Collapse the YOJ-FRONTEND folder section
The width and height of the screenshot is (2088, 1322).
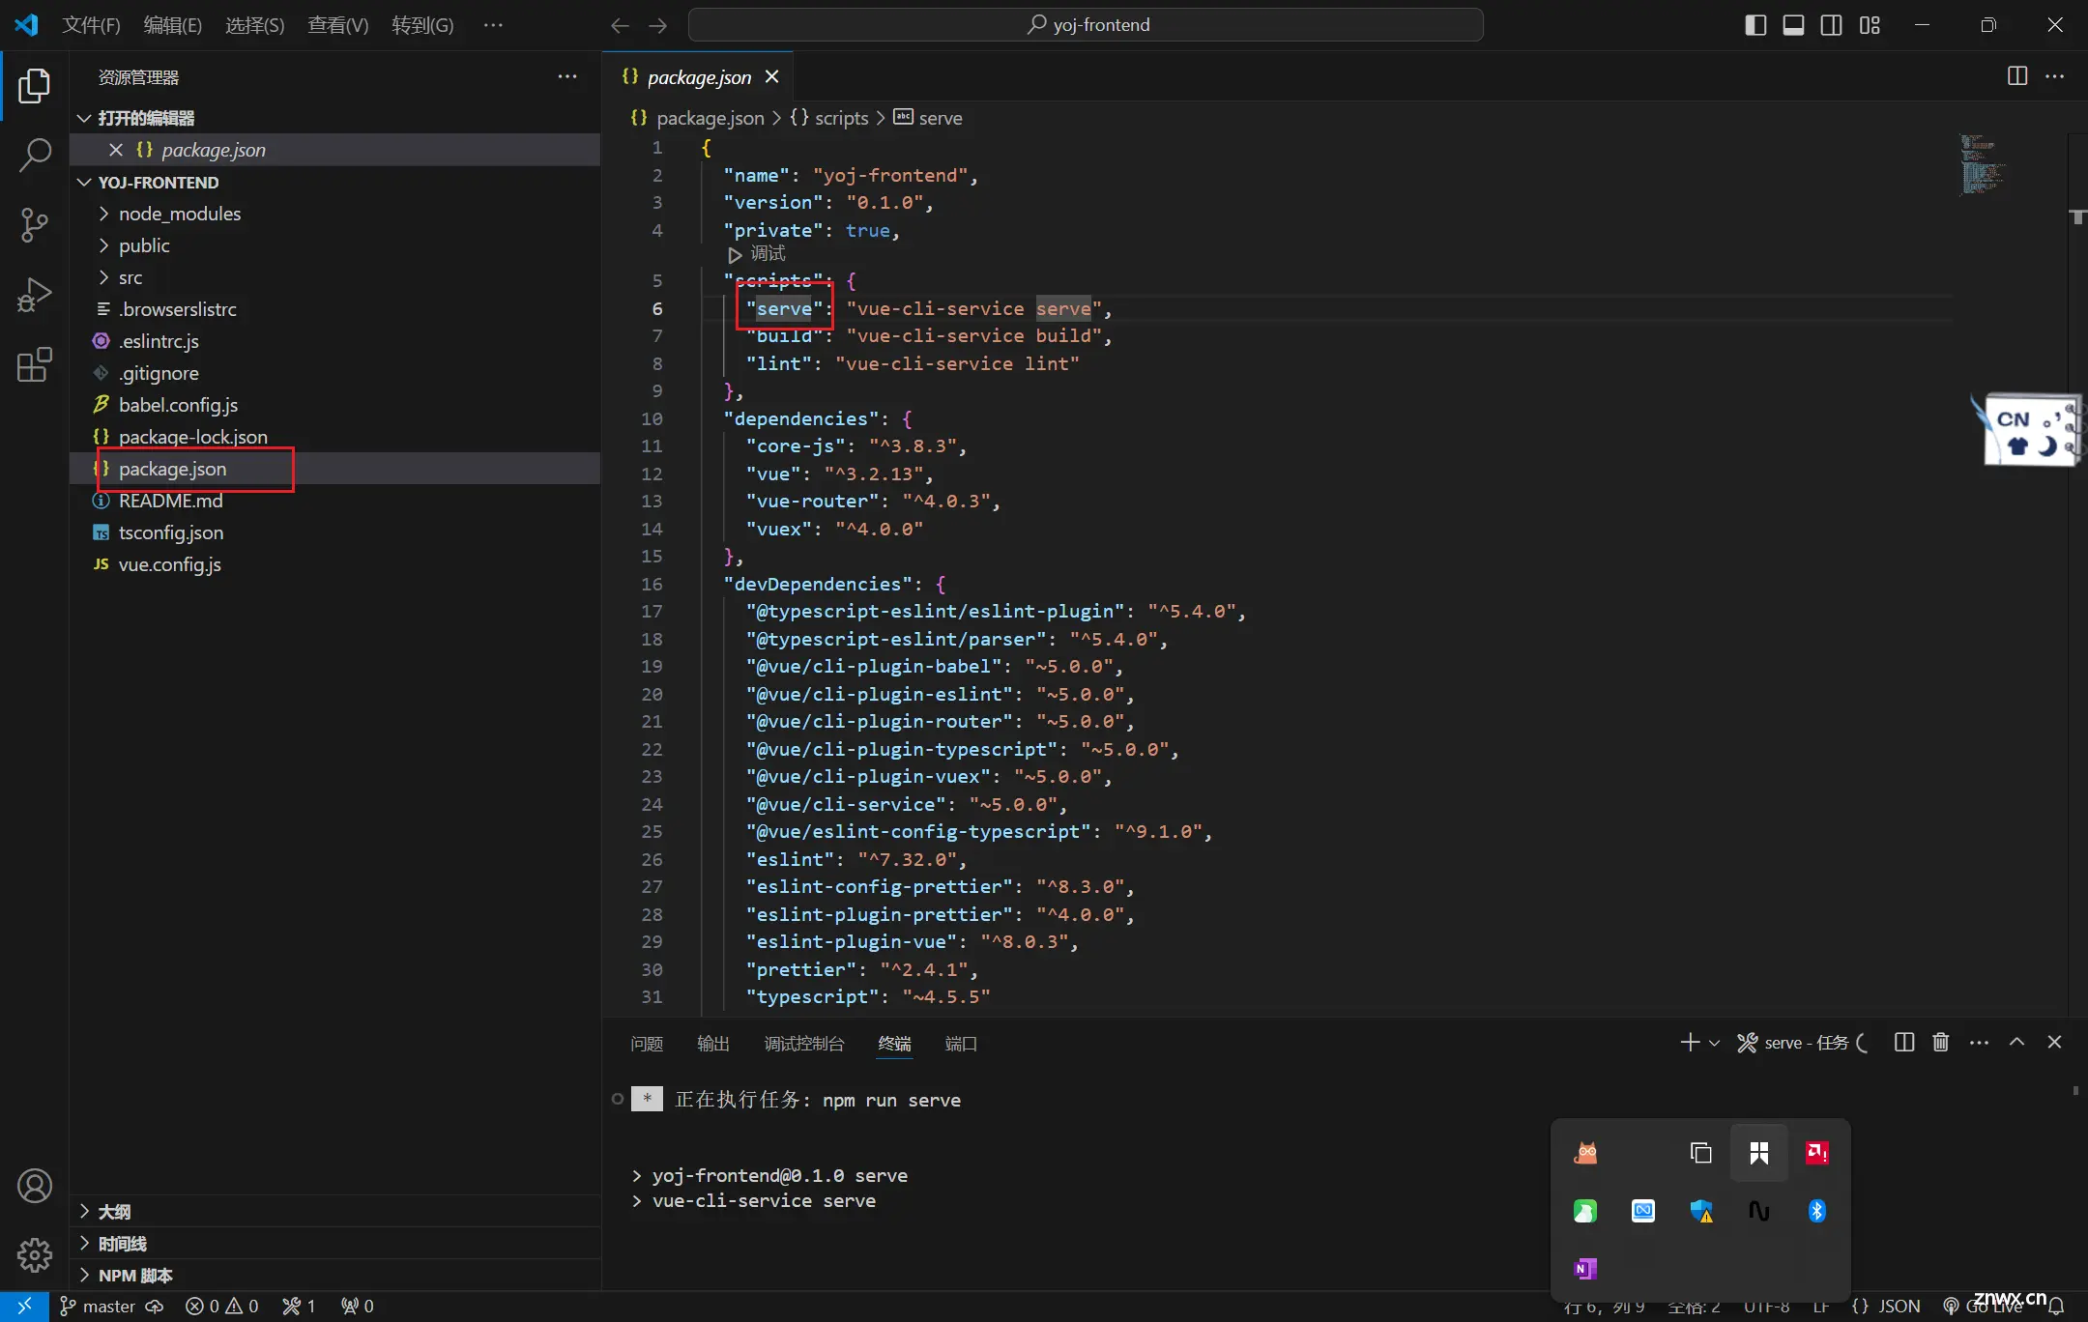[x=336, y=183]
